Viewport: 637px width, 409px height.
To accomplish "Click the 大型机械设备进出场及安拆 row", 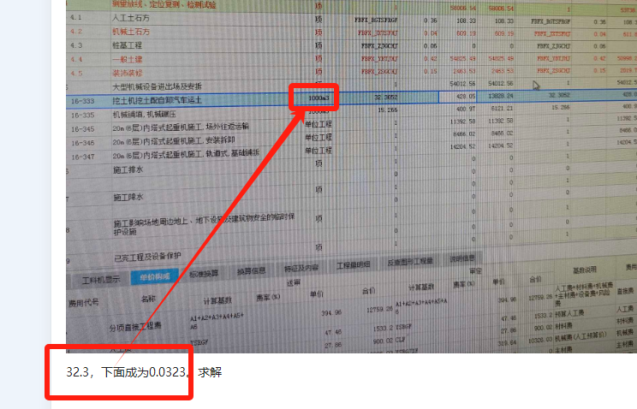I will pyautogui.click(x=158, y=87).
